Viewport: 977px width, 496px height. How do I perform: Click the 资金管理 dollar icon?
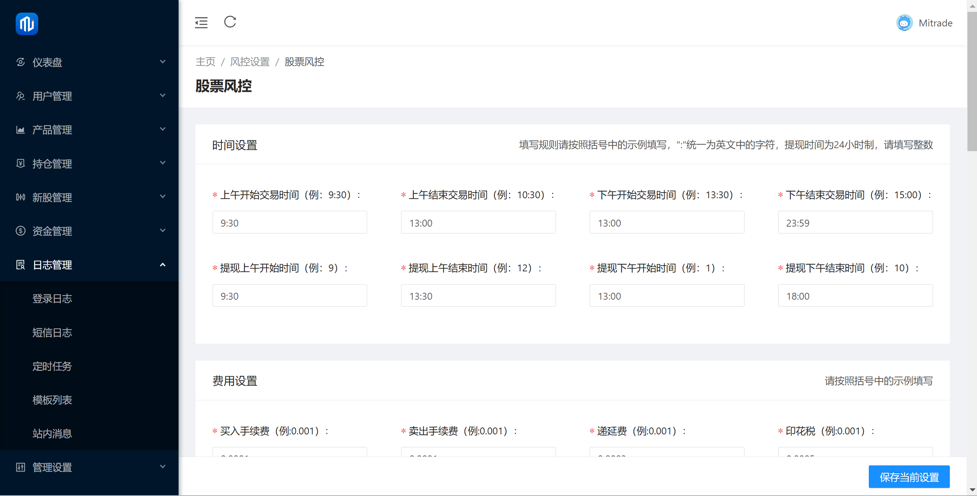click(21, 231)
